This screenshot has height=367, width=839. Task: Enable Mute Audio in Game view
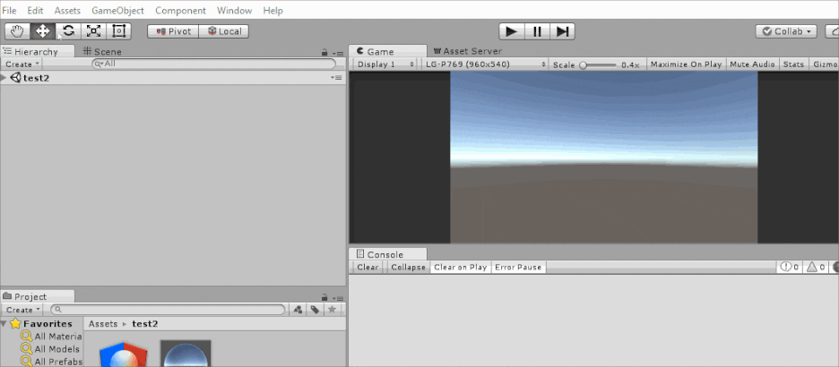click(x=751, y=64)
